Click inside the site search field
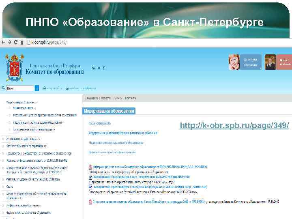292x219 pixels. 20,88
